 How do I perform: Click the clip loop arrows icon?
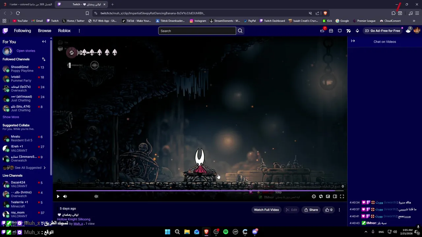321,197
